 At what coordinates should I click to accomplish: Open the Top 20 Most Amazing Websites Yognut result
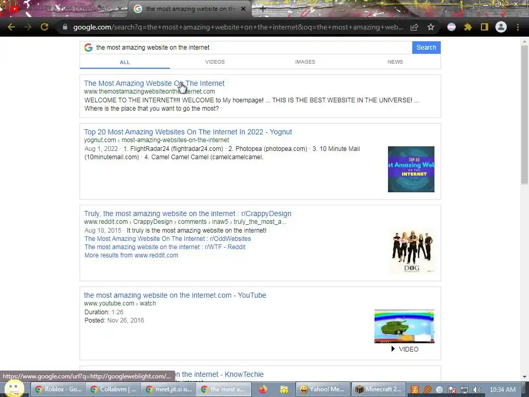188,132
